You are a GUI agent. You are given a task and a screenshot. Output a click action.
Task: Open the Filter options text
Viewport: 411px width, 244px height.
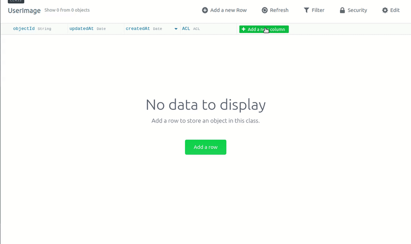[318, 10]
